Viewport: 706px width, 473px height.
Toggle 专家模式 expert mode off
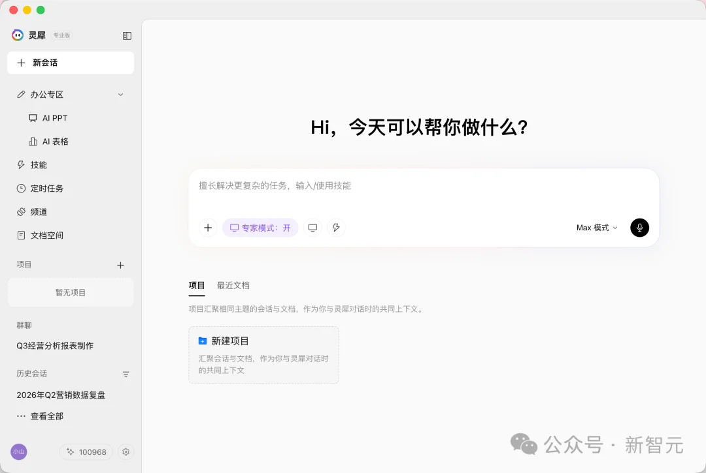point(260,228)
